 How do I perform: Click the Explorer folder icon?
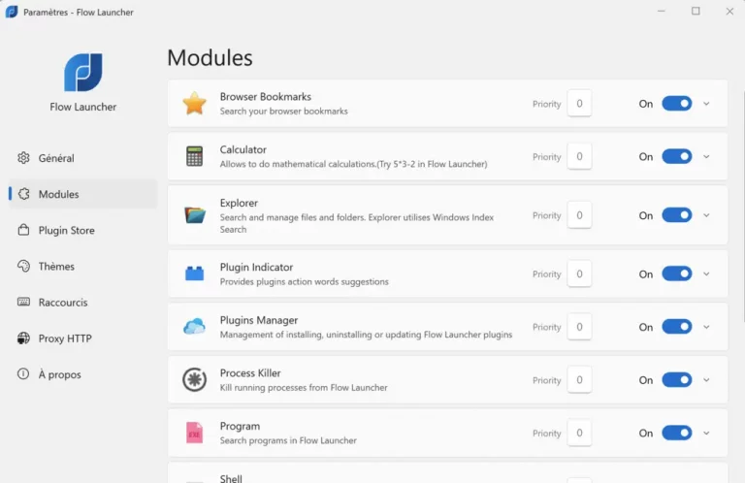tap(195, 215)
